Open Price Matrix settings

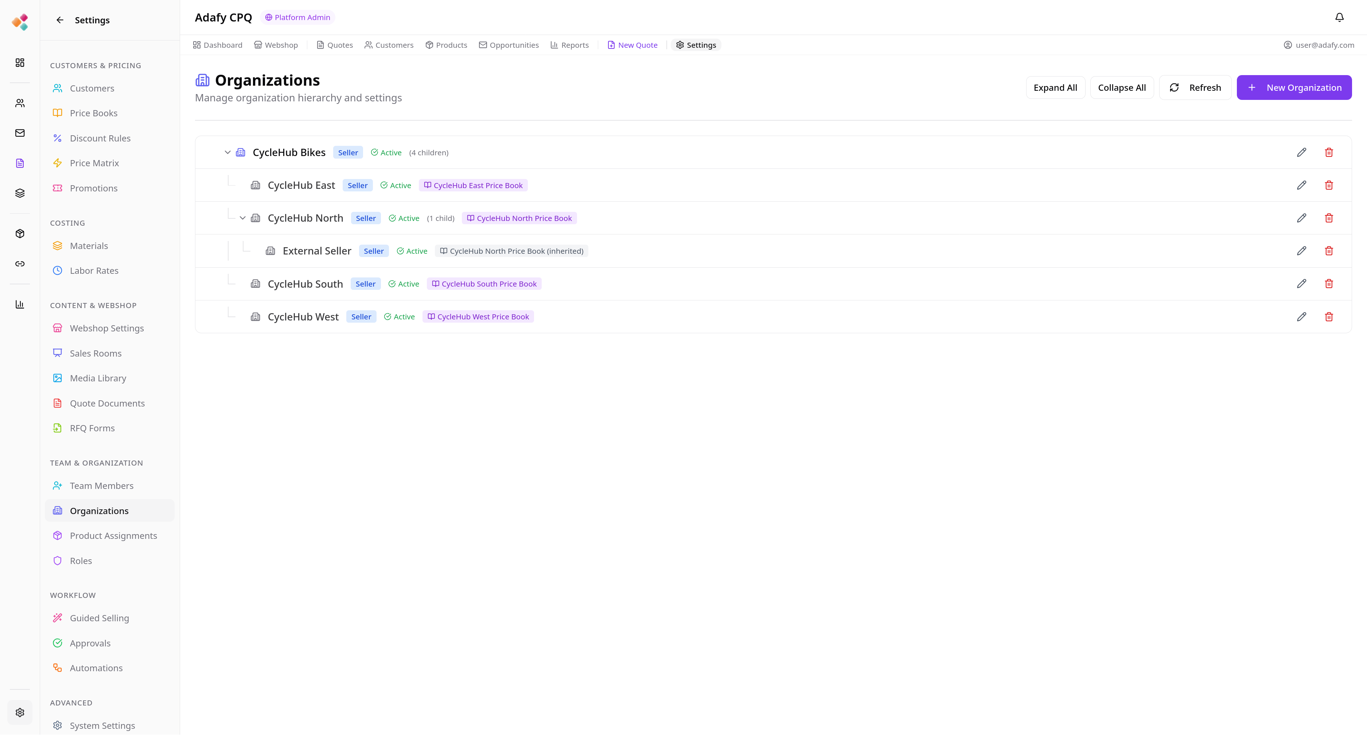[x=110, y=163]
